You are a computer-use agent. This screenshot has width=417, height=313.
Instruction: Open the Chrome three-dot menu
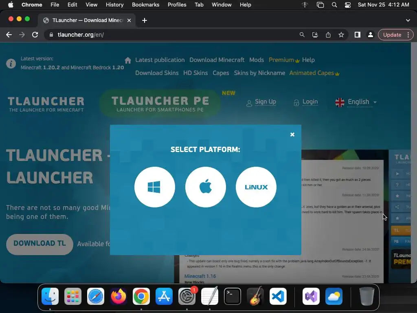(x=408, y=35)
